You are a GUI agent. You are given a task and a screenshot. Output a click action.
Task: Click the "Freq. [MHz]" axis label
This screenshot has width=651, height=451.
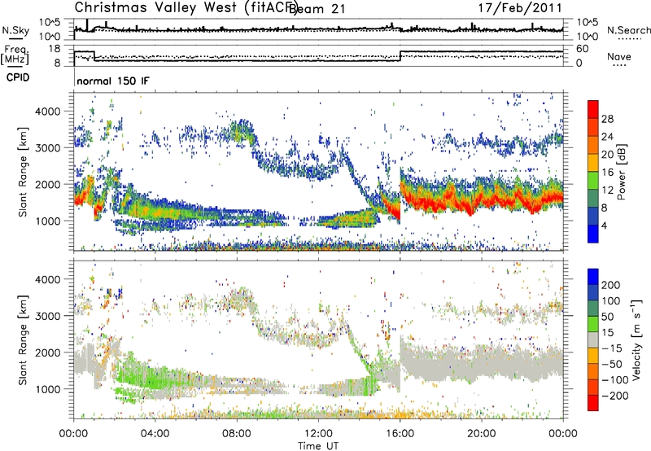tap(15, 55)
